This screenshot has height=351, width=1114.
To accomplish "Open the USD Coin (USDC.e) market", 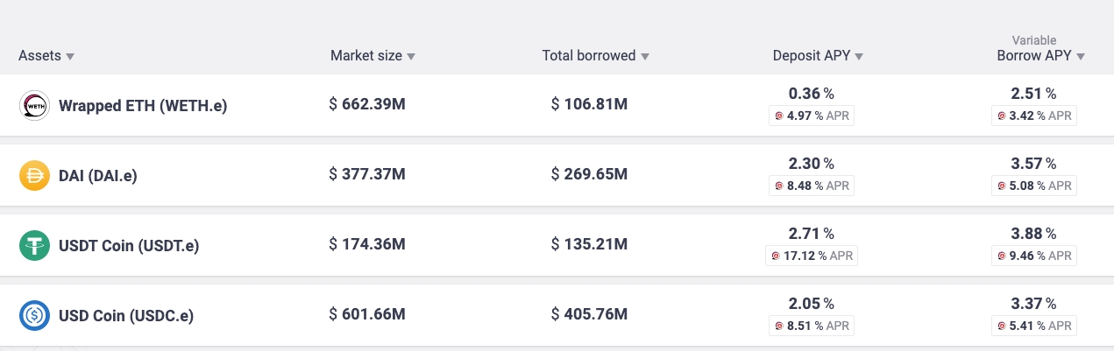I will [x=126, y=315].
